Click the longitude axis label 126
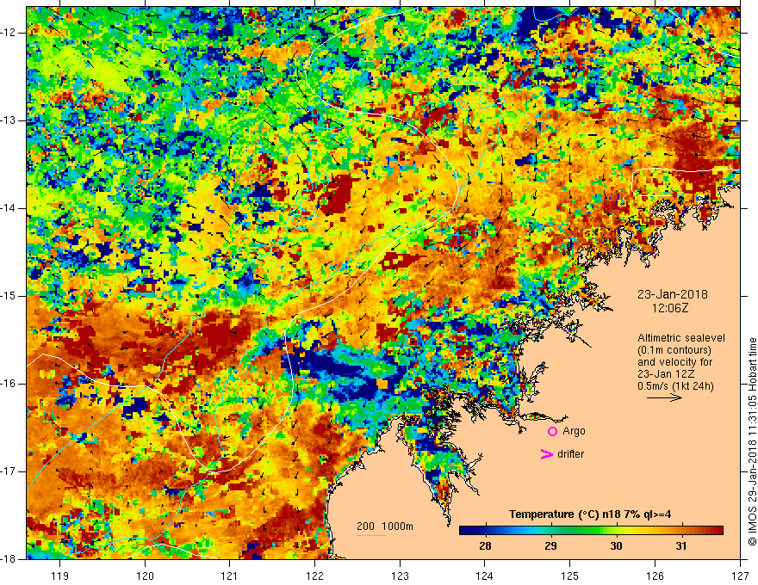 click(655, 576)
